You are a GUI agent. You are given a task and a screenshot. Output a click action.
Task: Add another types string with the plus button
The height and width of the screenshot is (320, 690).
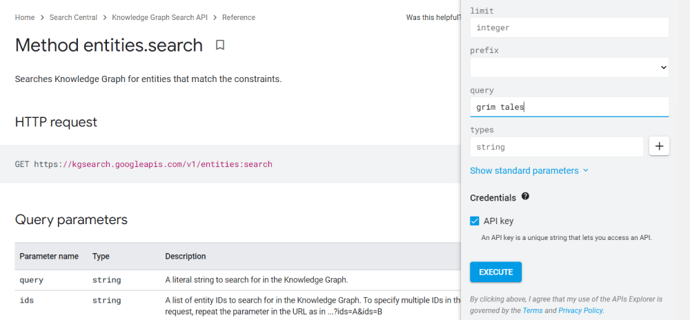tap(659, 146)
